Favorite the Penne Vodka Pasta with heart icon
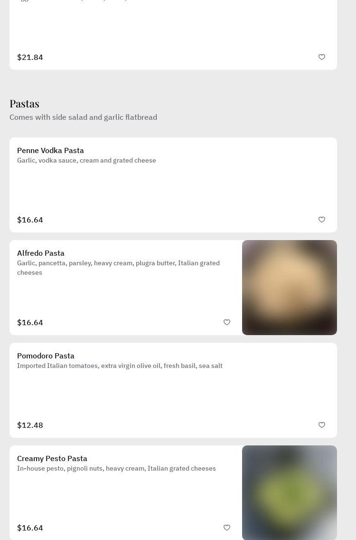The width and height of the screenshot is (356, 540). [322, 220]
